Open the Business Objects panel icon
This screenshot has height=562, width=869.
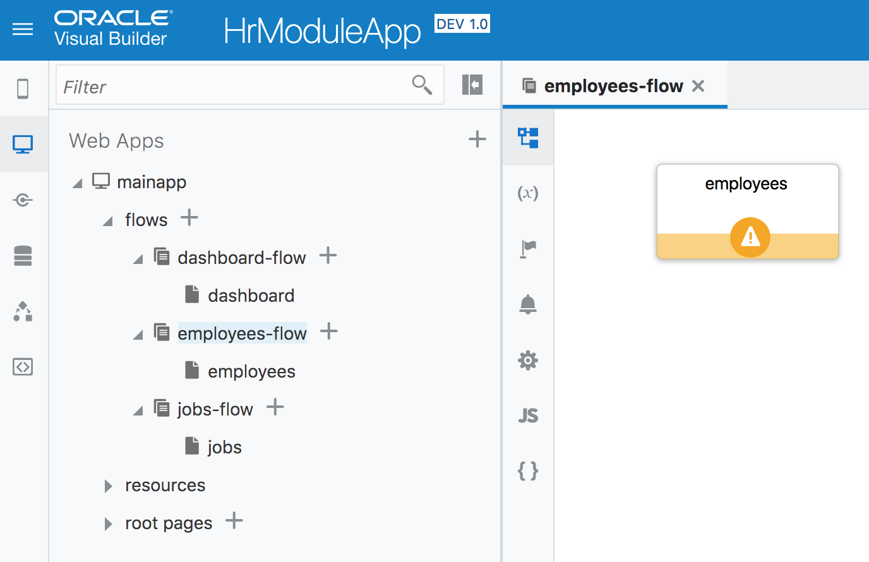23,255
